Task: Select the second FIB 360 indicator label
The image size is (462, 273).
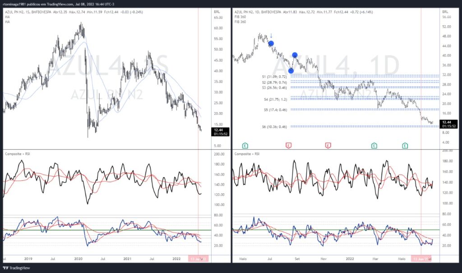Action: (x=240, y=22)
